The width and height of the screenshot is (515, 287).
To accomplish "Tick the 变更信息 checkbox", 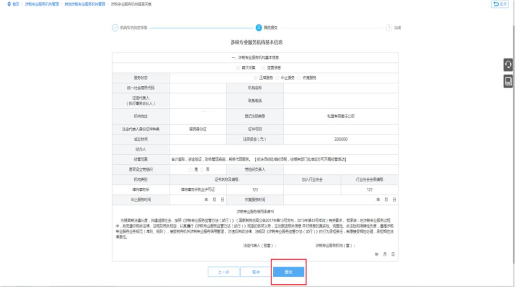I will (263, 68).
